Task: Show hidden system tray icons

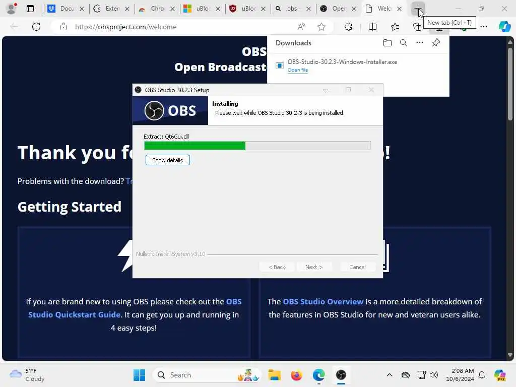Action: click(x=390, y=375)
